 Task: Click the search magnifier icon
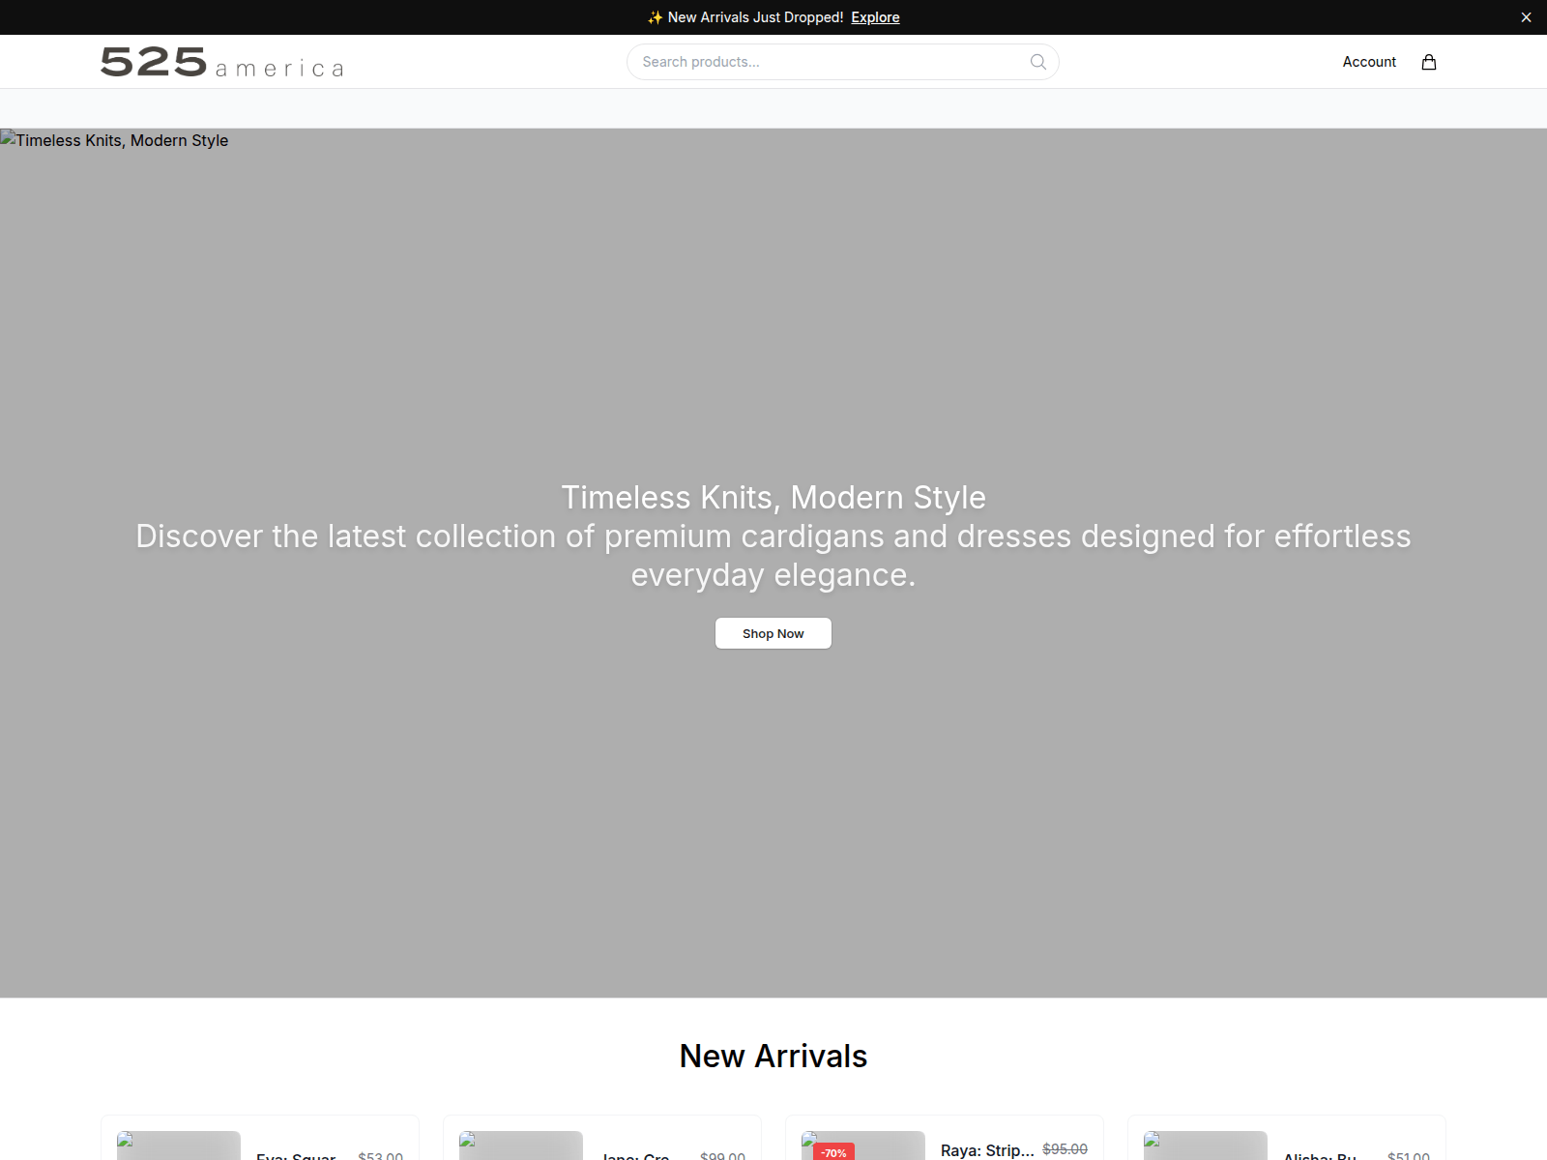point(1038,62)
